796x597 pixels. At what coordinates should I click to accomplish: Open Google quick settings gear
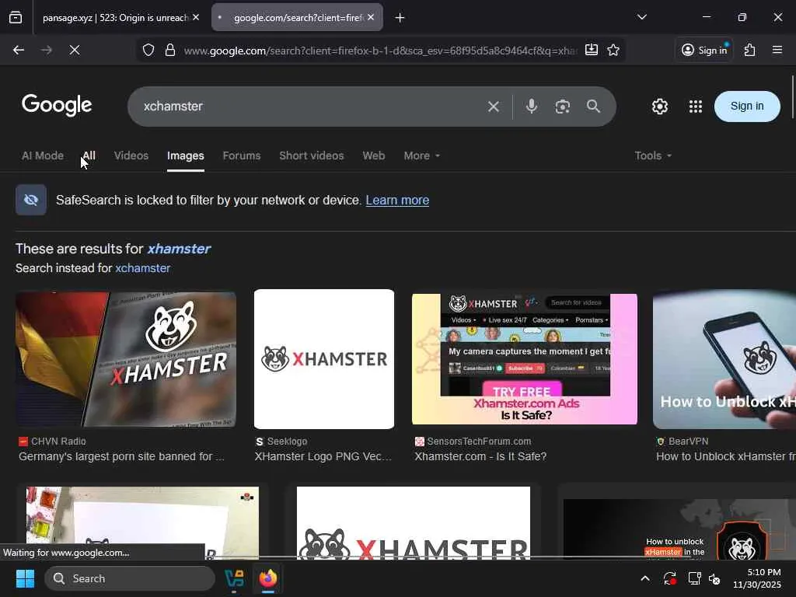(660, 106)
